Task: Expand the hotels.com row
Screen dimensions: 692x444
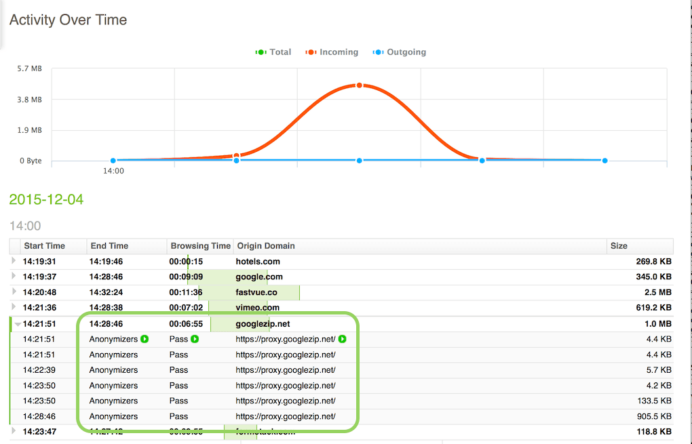Action: [14, 260]
